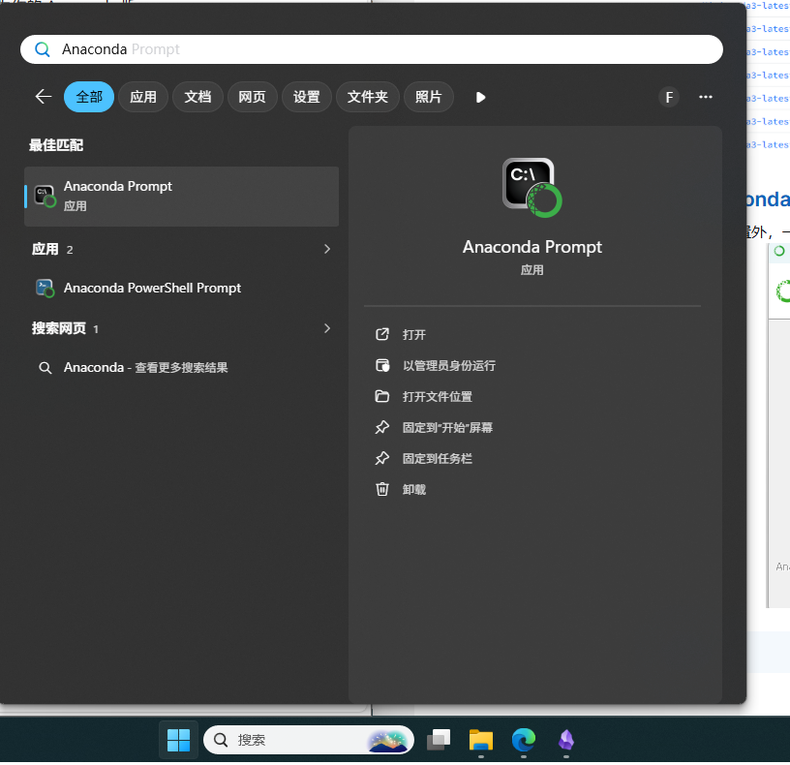Open Microsoft Edge from the taskbar
Screen dimensions: 790x765
(524, 740)
